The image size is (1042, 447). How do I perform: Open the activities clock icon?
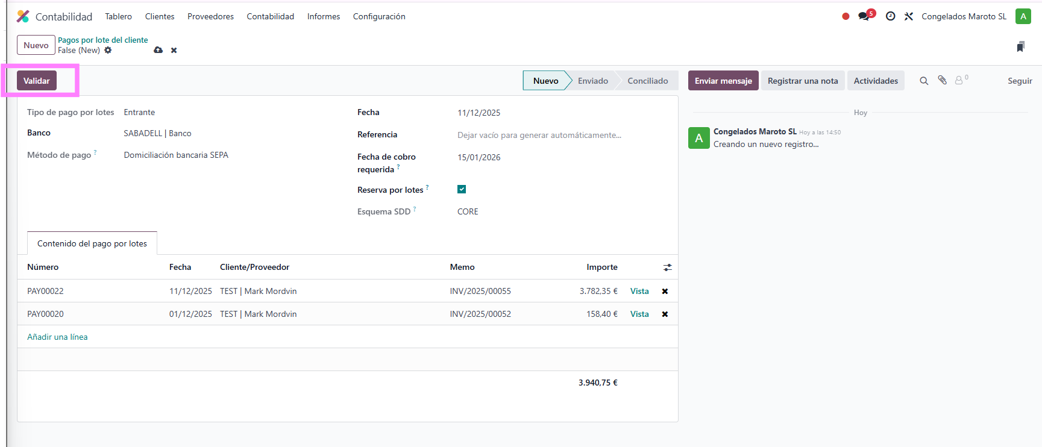(x=890, y=16)
